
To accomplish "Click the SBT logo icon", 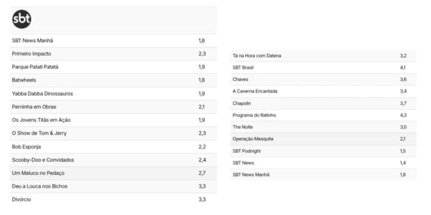I will click(22, 19).
